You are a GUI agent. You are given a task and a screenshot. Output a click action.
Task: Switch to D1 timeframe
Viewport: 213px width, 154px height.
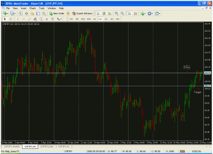click(106, 19)
